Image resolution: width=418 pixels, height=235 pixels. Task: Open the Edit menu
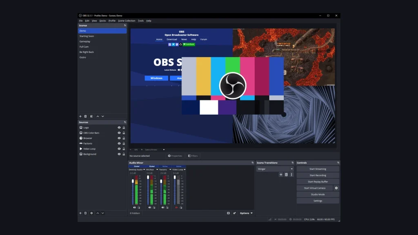(87, 21)
